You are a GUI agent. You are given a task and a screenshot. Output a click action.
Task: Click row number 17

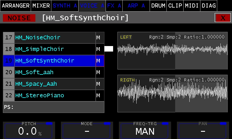9,38
